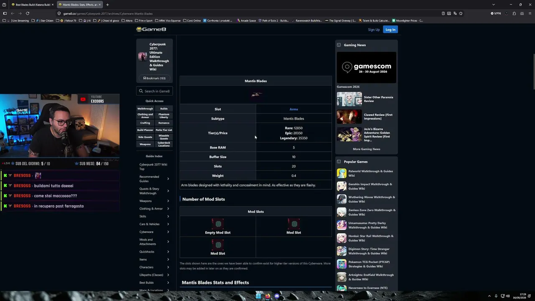Click Pokemon TCG Pocket game icon
Screen dimensions: 535x301
[341, 264]
